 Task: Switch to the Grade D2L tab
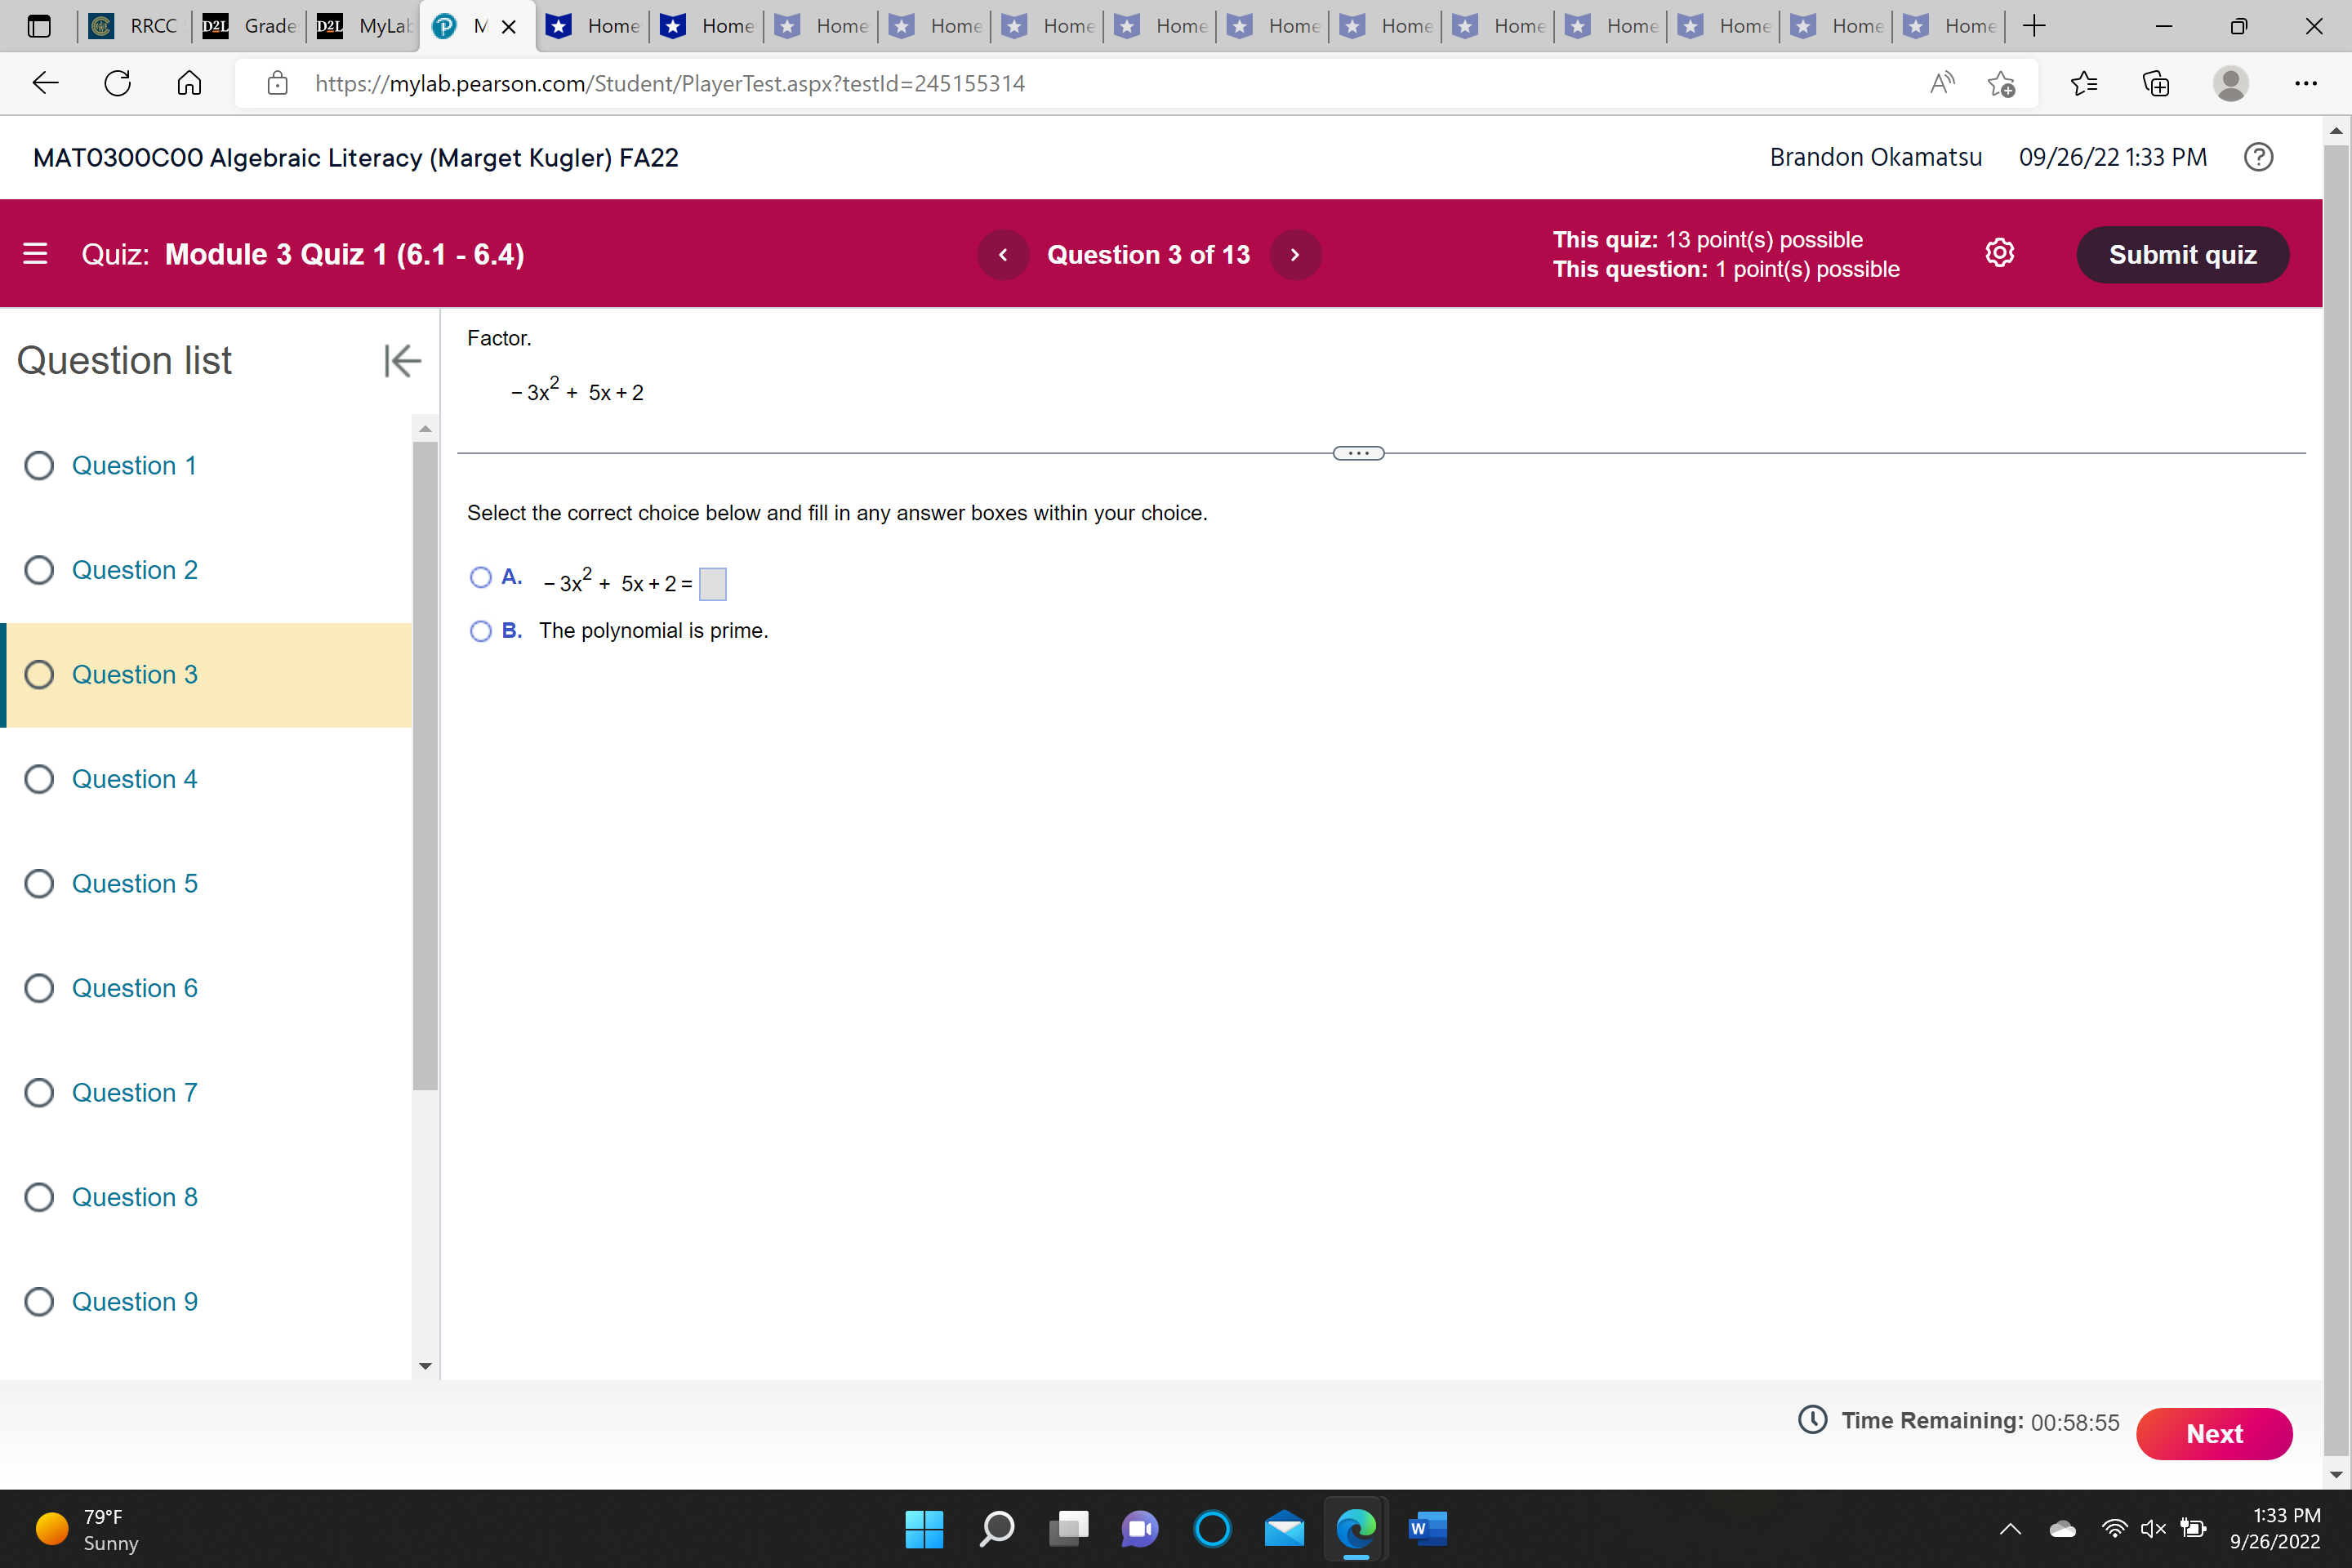point(250,26)
